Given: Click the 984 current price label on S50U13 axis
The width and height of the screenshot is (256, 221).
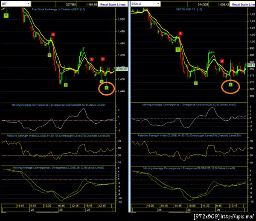Looking at the screenshot, I should (251, 65).
